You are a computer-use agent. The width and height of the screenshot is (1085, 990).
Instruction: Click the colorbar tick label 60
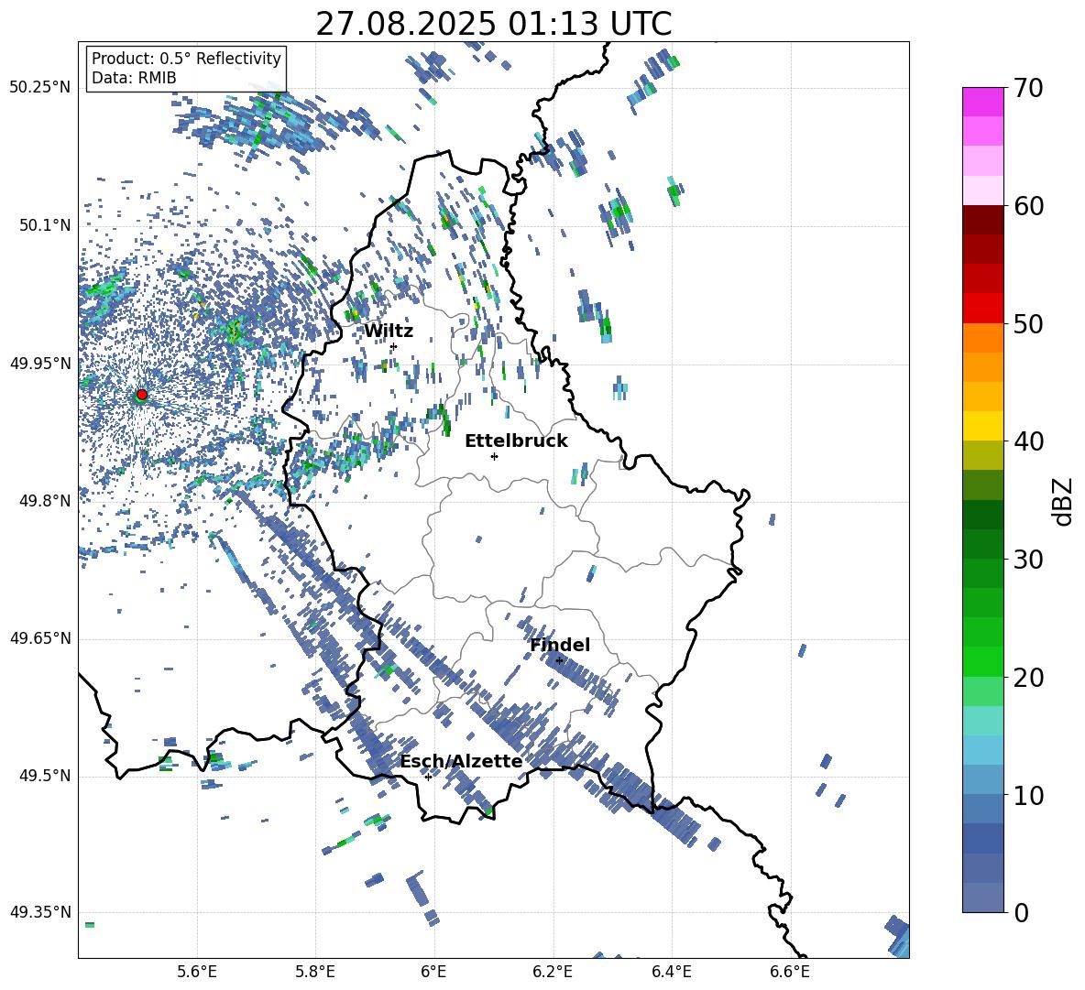1029,206
